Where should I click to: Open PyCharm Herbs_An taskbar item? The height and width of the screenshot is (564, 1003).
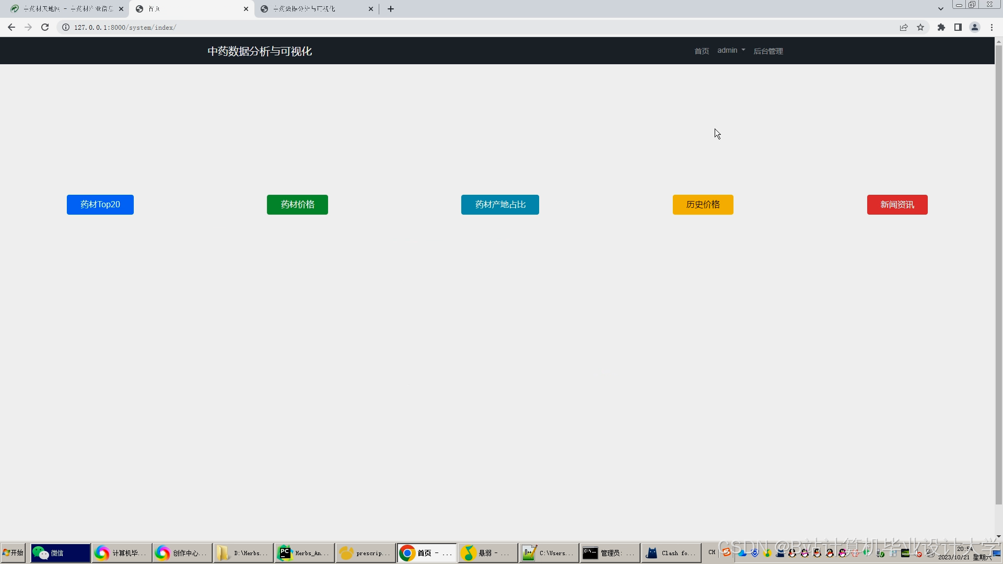tap(305, 553)
